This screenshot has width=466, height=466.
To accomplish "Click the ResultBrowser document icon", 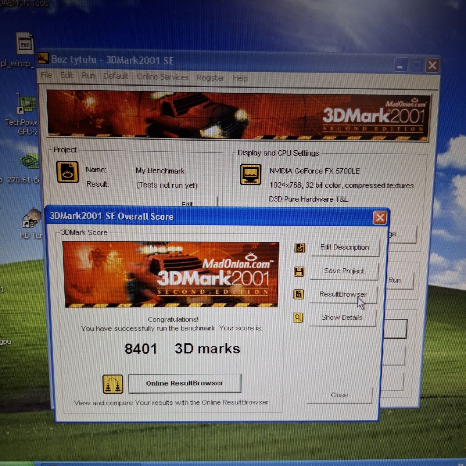I will point(298,294).
